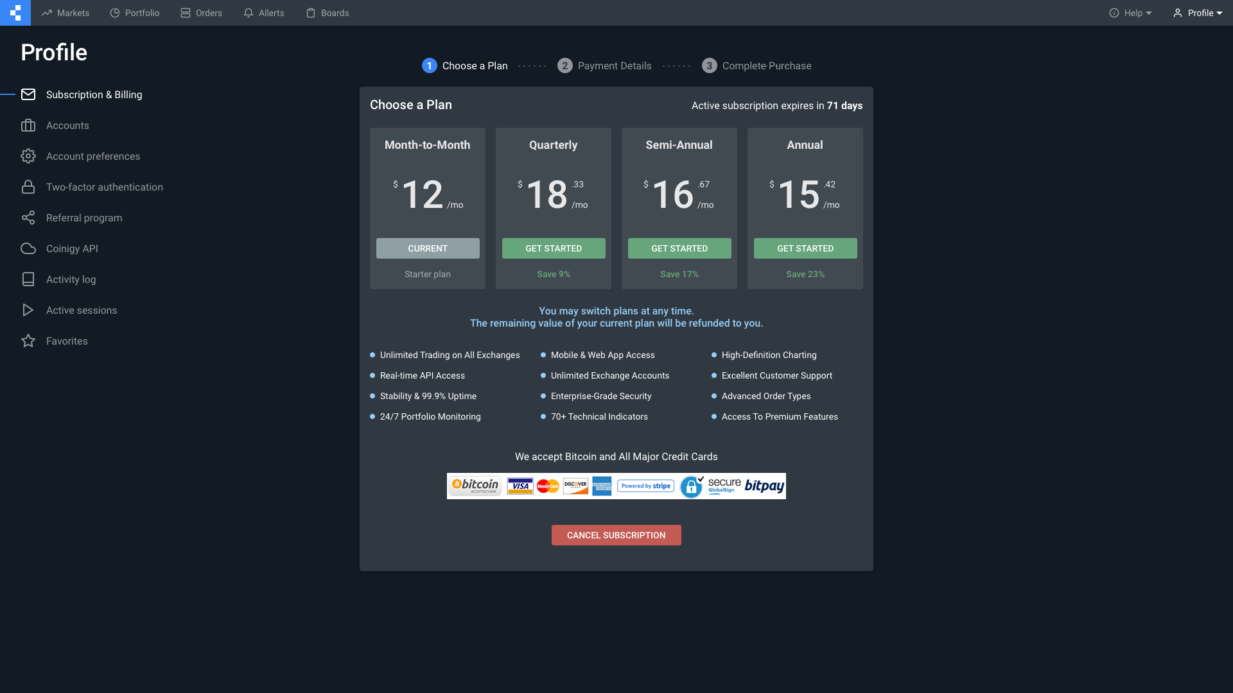Open the Markets menu item
Screen dimensions: 1233x693
[66, 13]
